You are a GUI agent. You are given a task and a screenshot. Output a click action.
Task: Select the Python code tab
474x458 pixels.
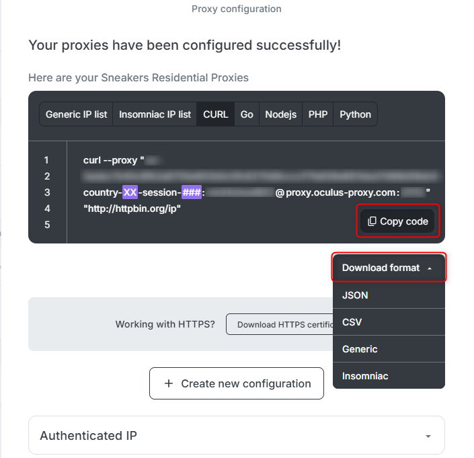pyautogui.click(x=355, y=114)
